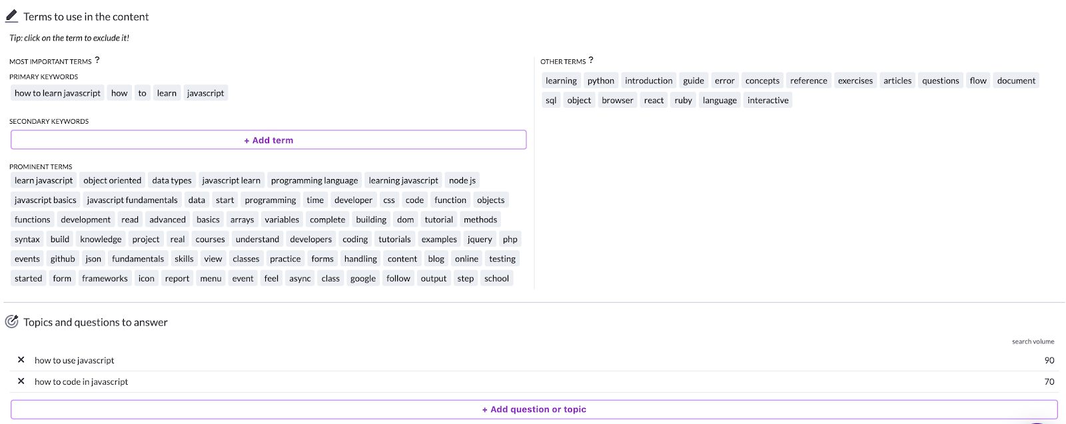Exclude the term 'jquery'
This screenshot has height=424, width=1066.
coord(480,239)
